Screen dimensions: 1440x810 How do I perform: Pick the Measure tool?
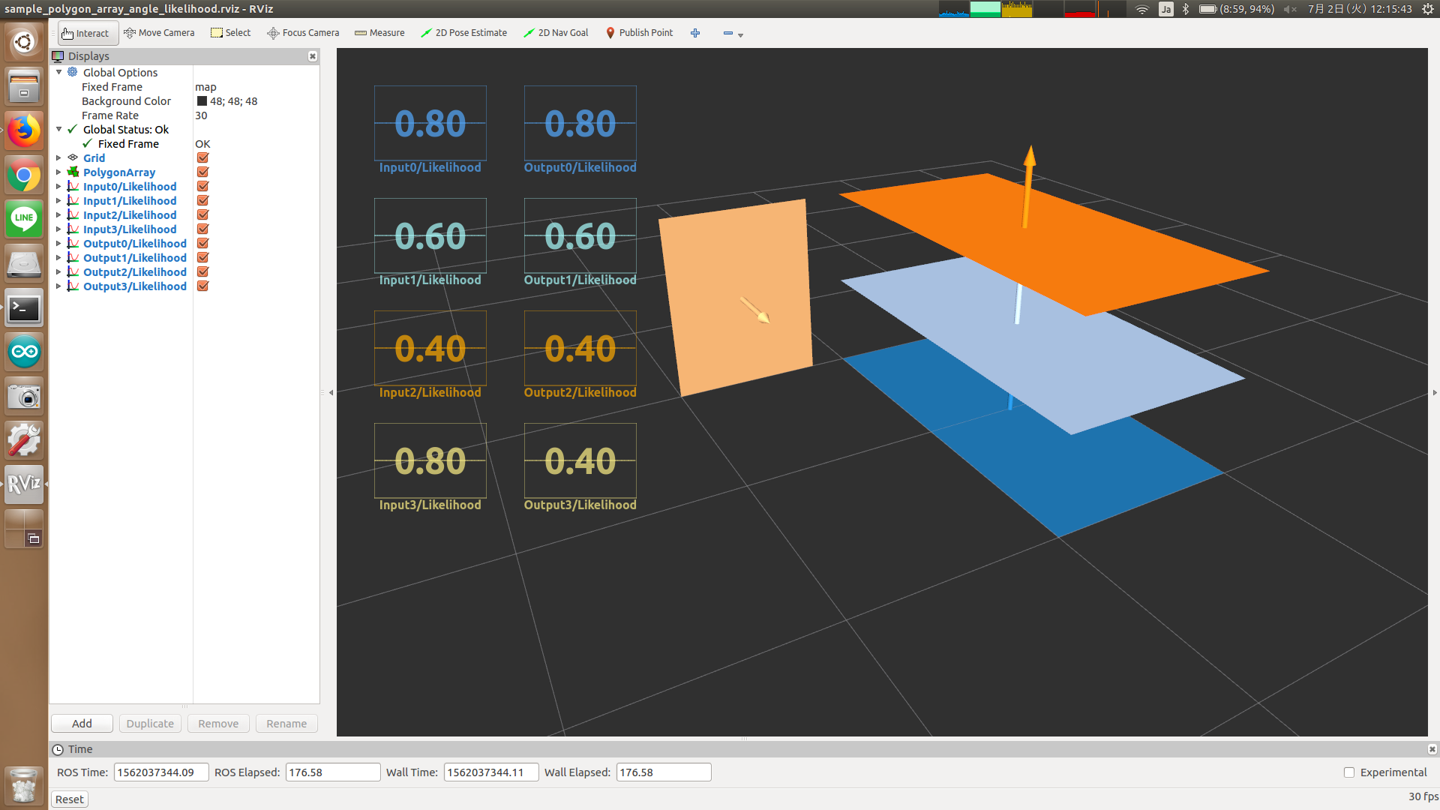[x=379, y=33]
